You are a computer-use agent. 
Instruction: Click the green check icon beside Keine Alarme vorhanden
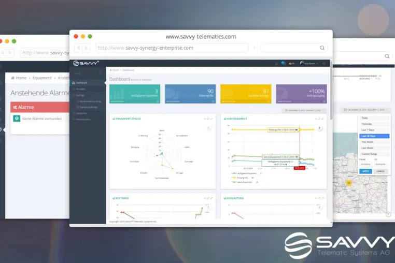click(x=17, y=119)
